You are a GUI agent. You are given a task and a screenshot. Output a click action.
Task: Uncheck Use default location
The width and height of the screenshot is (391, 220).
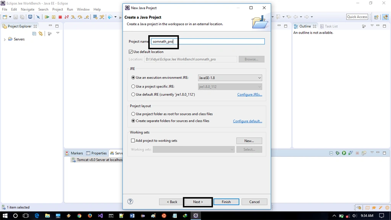131,52
